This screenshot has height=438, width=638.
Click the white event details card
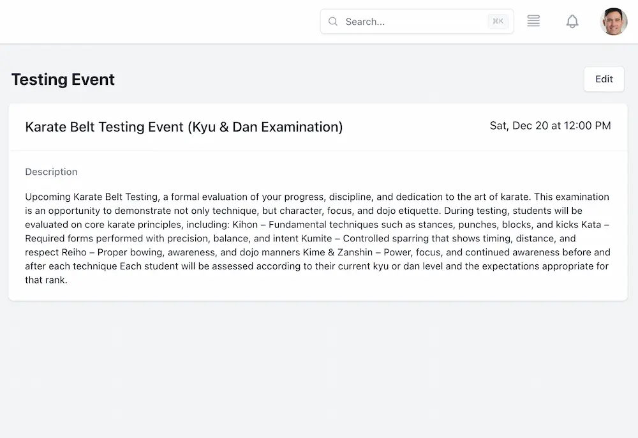pos(318,201)
